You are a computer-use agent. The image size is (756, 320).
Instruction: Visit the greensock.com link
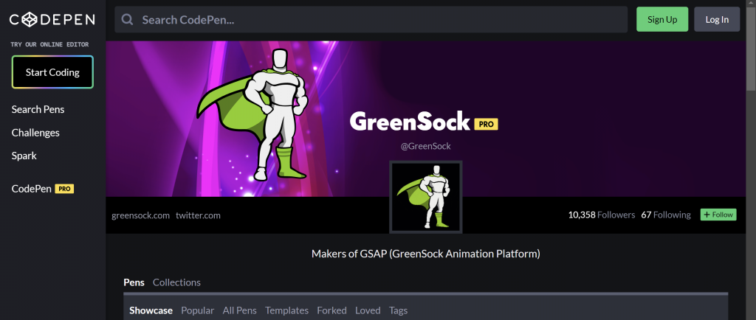point(141,215)
